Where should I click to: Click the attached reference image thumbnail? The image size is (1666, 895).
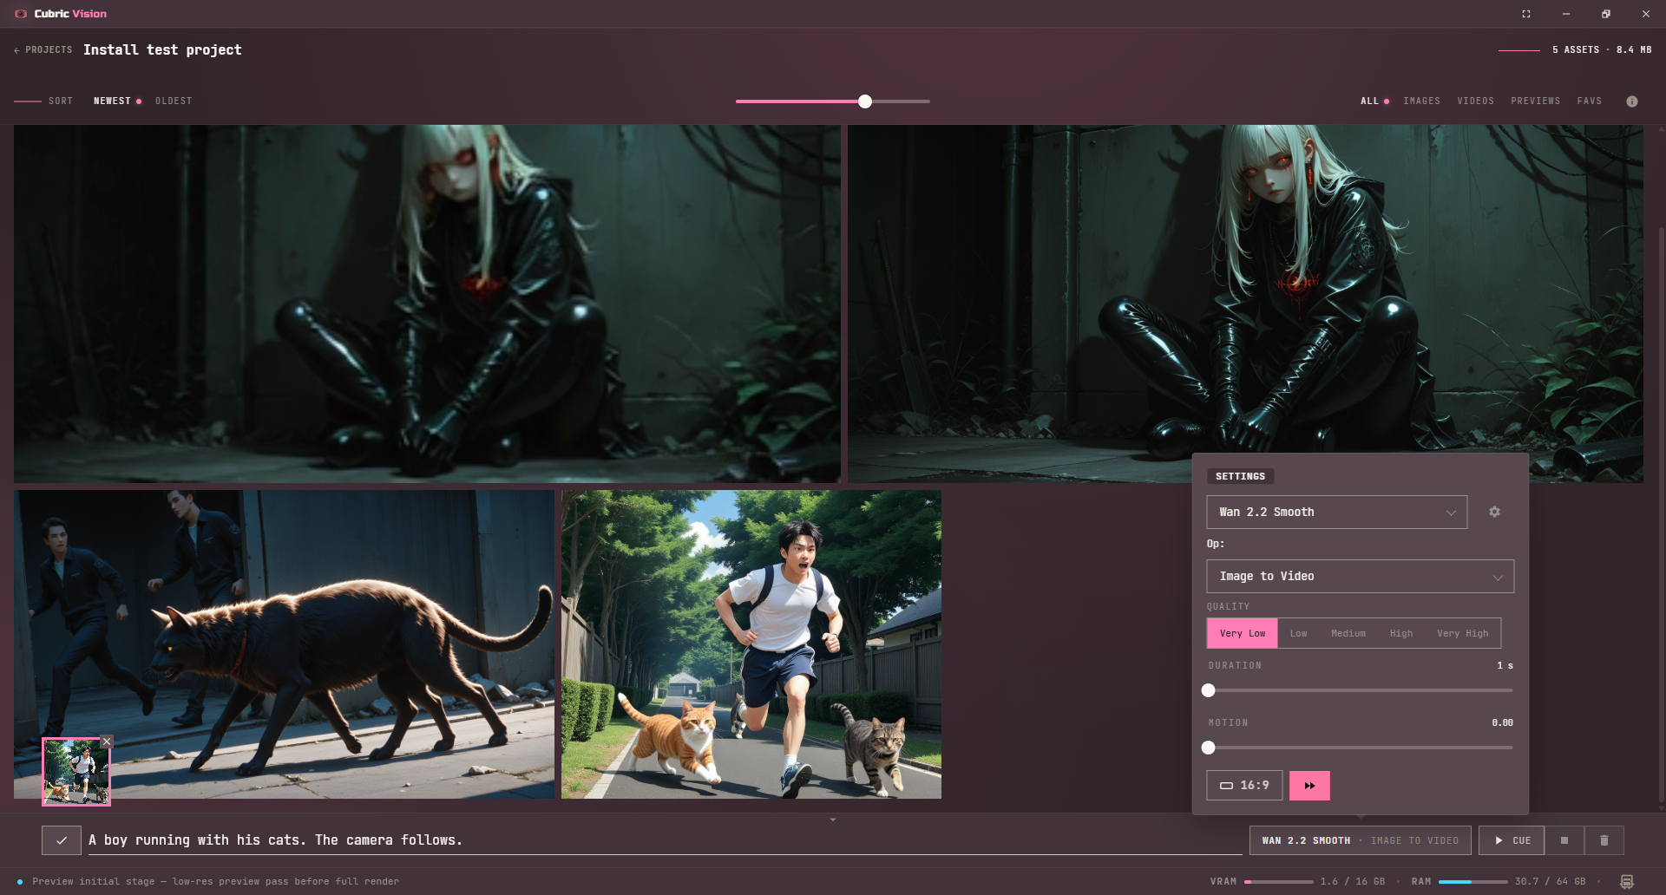(76, 772)
